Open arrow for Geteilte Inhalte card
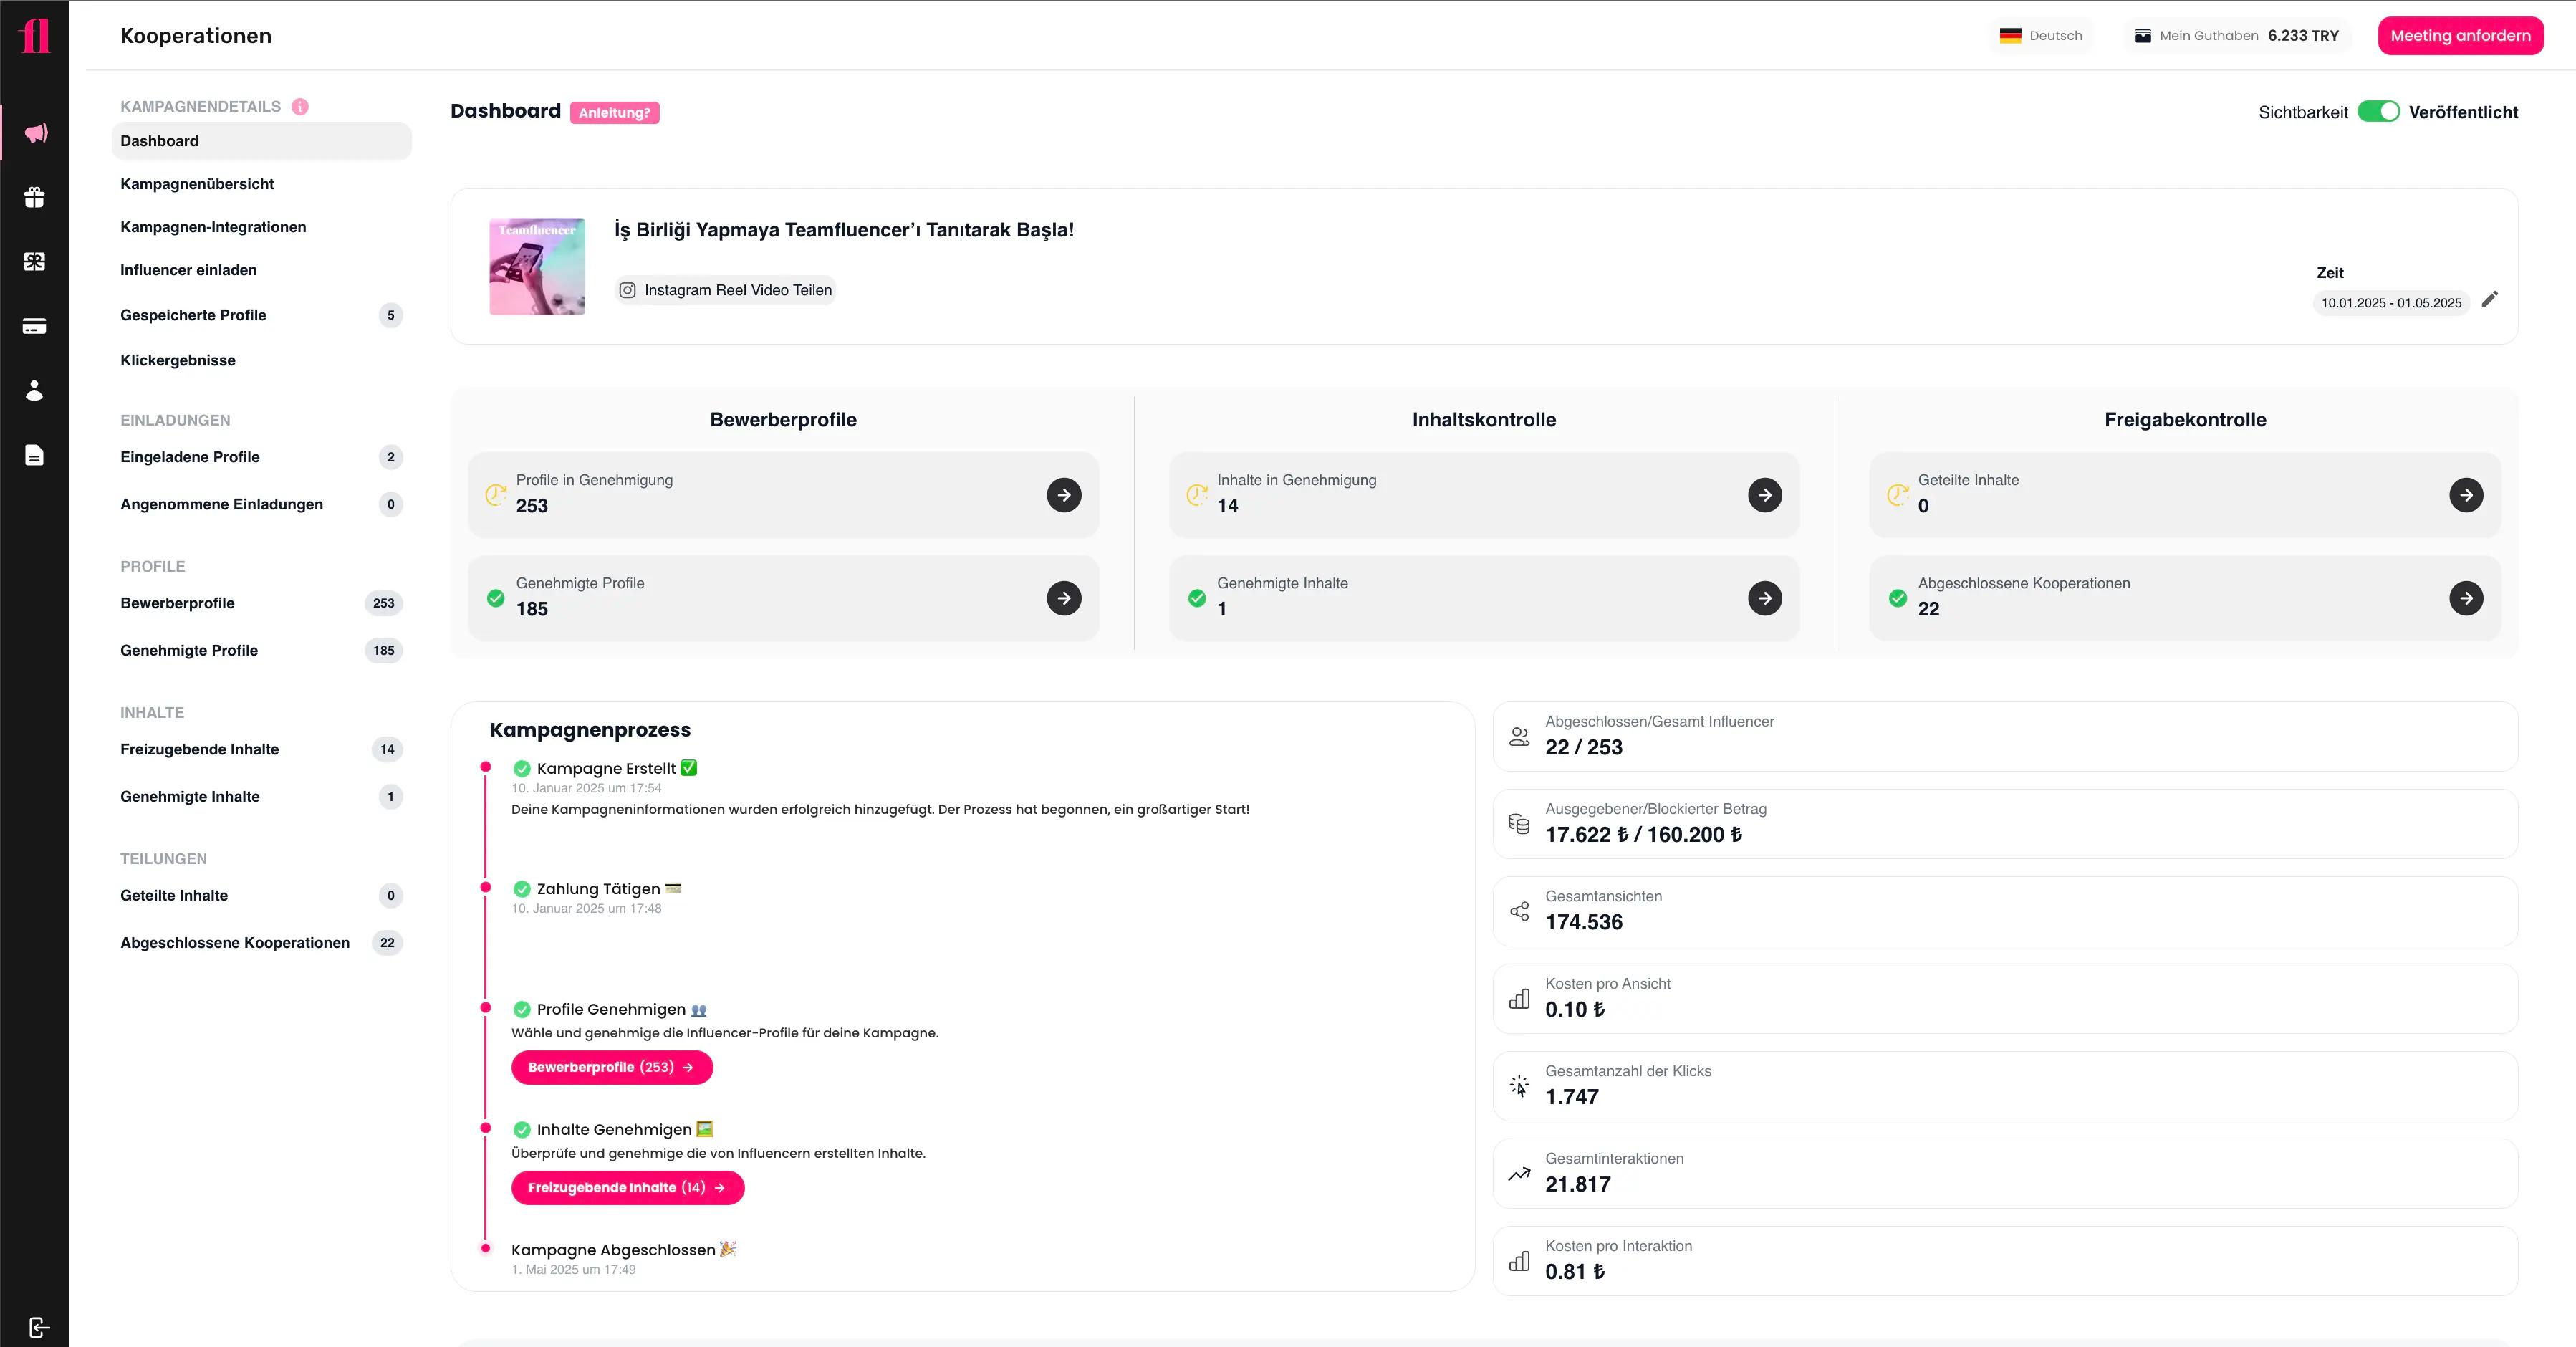The width and height of the screenshot is (2576, 1347). 2466,494
